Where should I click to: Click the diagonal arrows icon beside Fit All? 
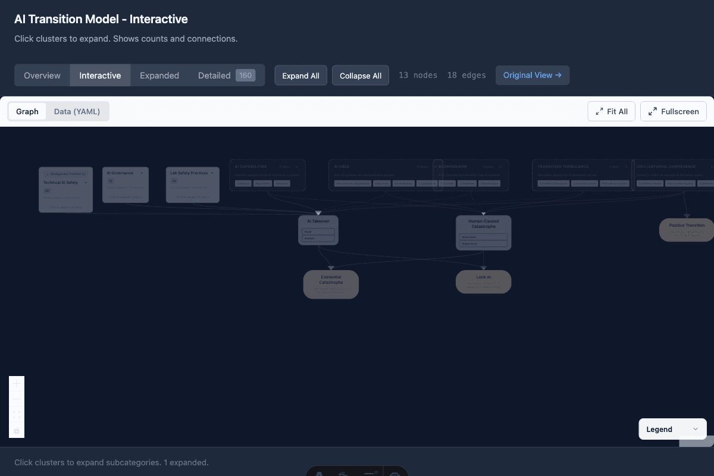point(598,111)
